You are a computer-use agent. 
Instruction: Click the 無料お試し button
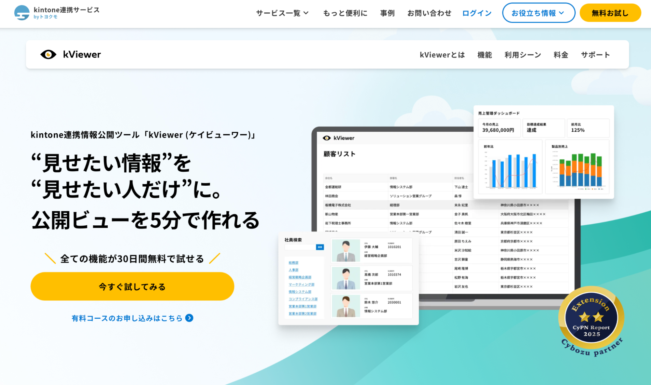(x=610, y=13)
